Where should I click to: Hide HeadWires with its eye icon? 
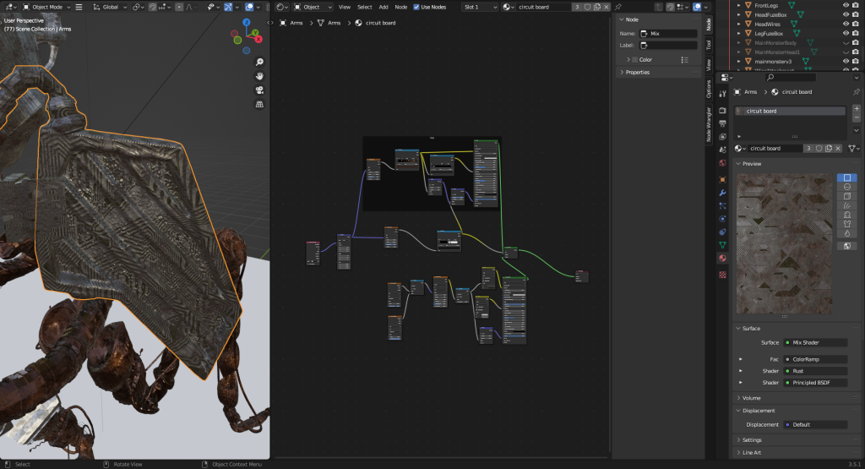pos(846,25)
